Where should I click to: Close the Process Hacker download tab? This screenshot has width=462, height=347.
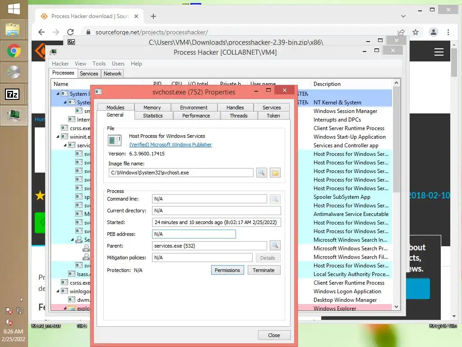tap(136, 16)
